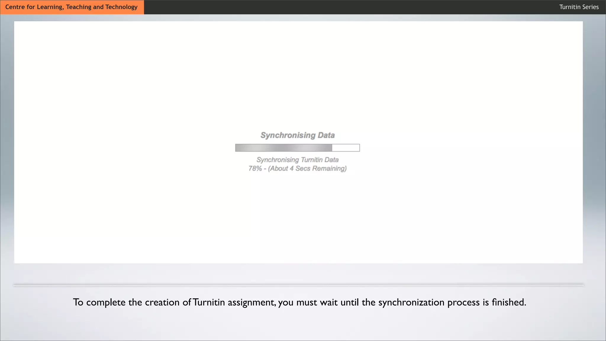Click the word finished ending the caption

click(x=508, y=302)
